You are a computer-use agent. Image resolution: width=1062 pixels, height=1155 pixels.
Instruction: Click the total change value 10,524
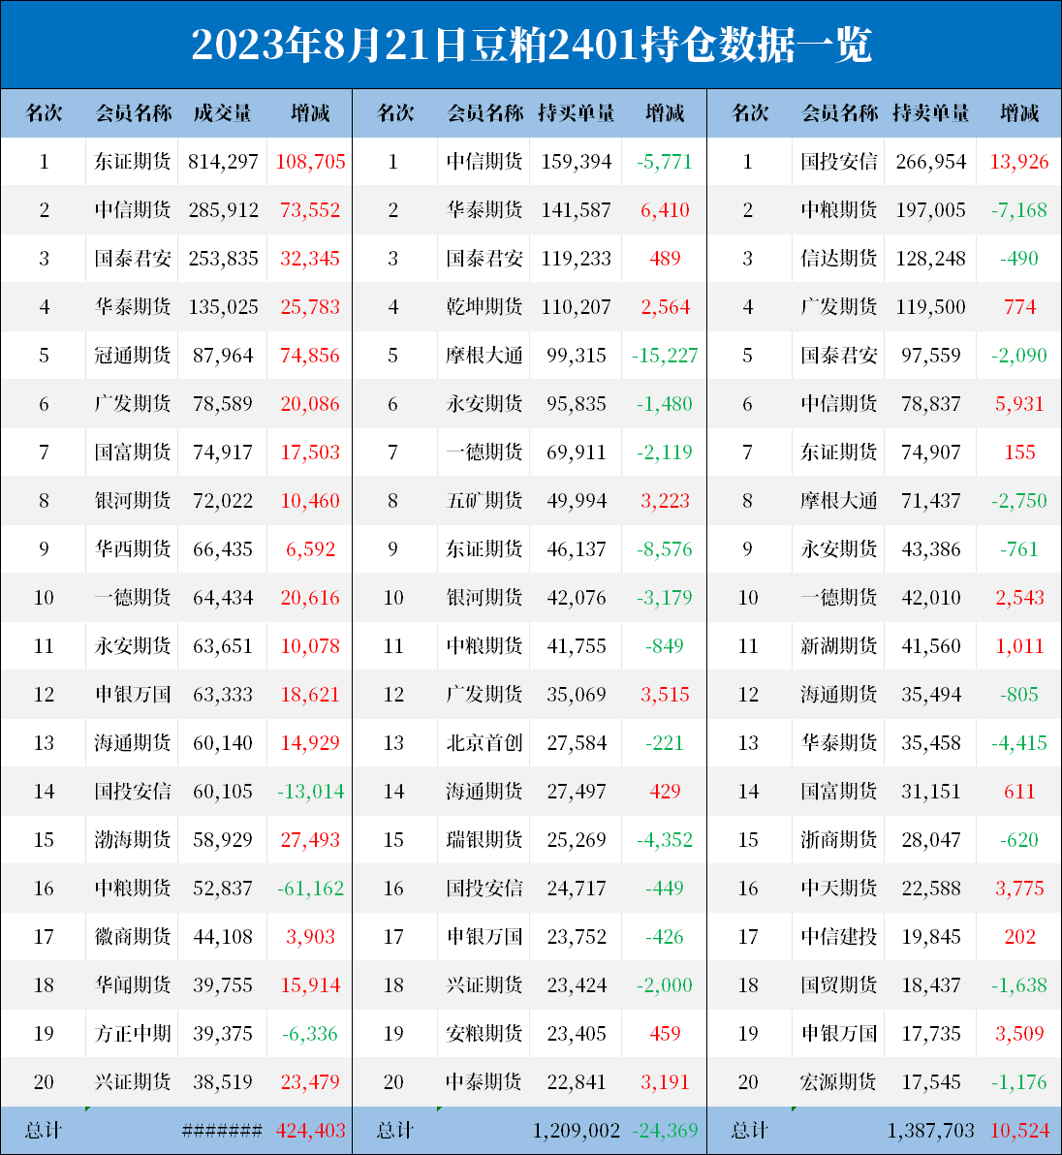click(1019, 1131)
